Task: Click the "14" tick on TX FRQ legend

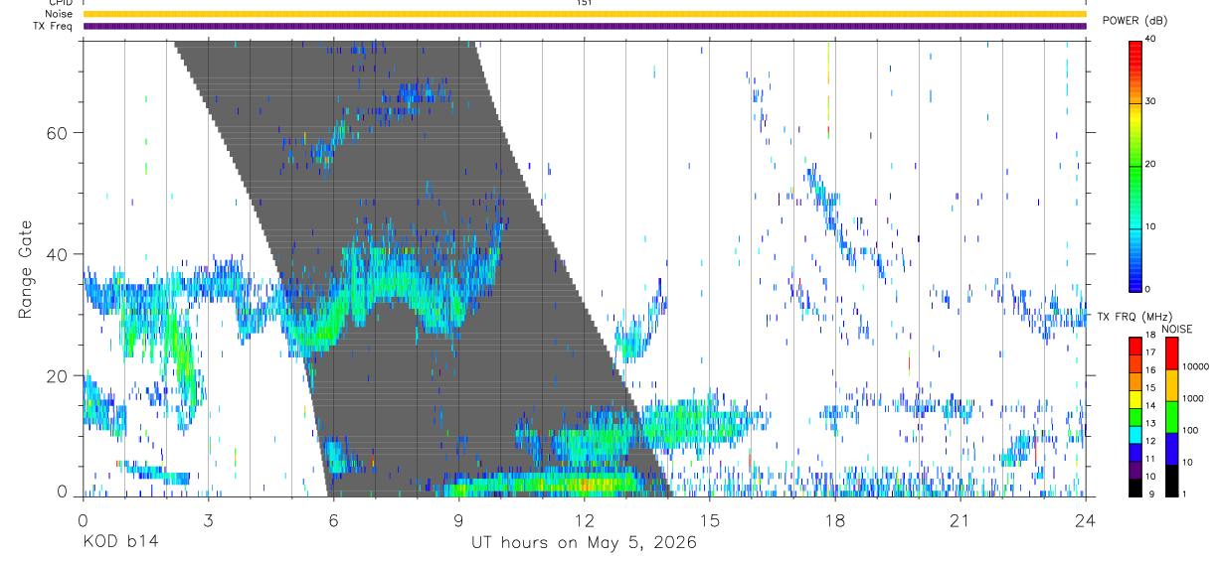Action: point(1150,405)
